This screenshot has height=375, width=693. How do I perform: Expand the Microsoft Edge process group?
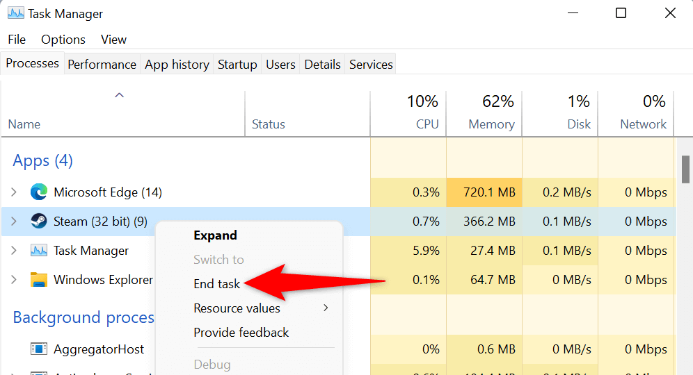point(14,192)
